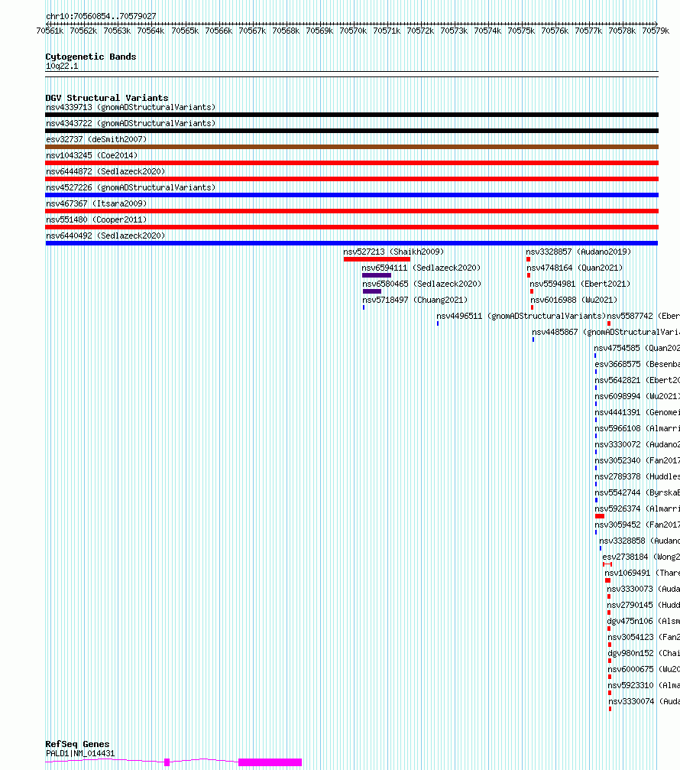Open nsv5594981 (Ebert2021) label
The height and width of the screenshot is (770, 680).
coord(580,284)
